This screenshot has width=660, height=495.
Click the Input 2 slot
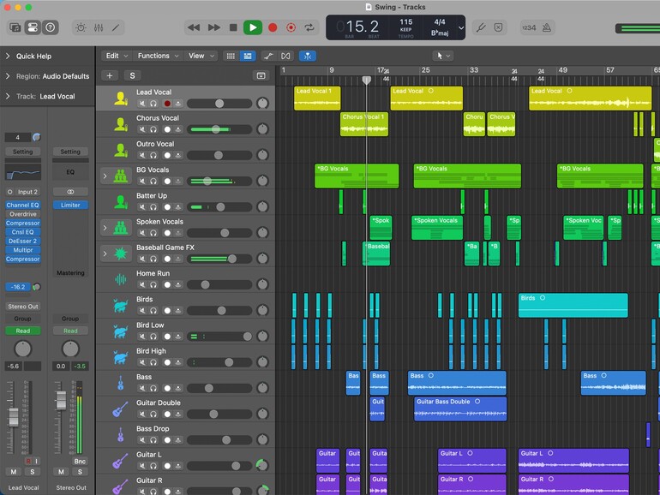coord(23,192)
